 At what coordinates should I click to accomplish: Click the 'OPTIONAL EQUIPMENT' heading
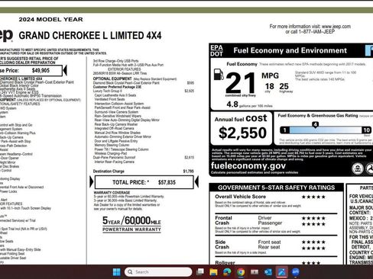click(112, 79)
